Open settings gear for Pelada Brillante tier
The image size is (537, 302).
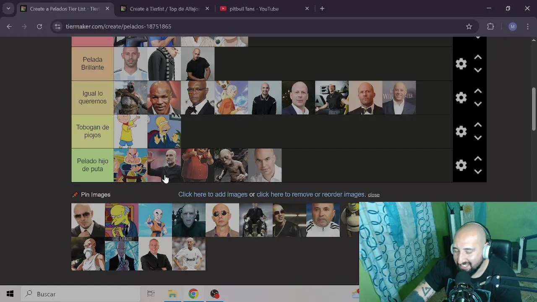[461, 64]
